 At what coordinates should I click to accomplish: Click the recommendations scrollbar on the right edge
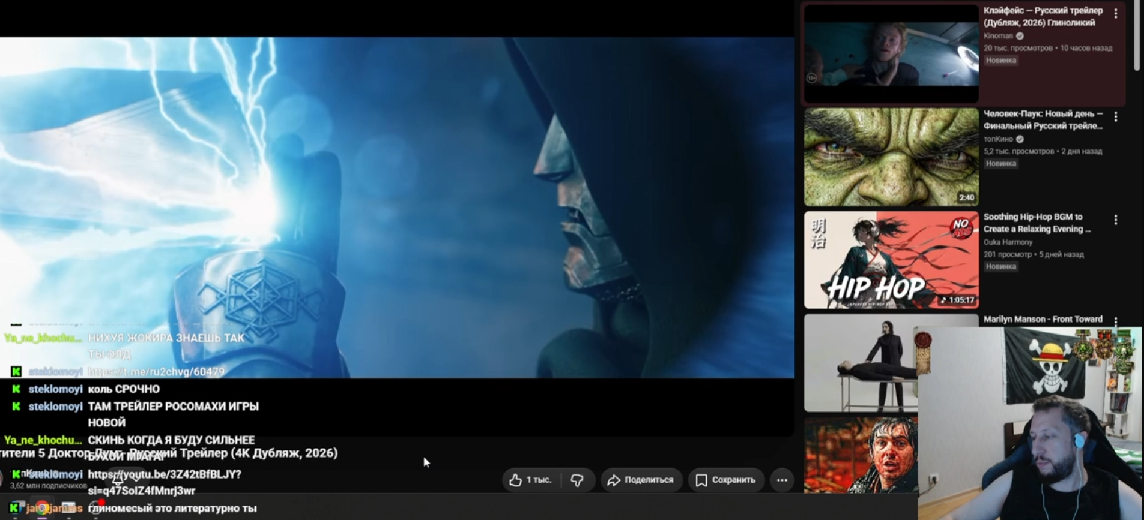point(1136,36)
